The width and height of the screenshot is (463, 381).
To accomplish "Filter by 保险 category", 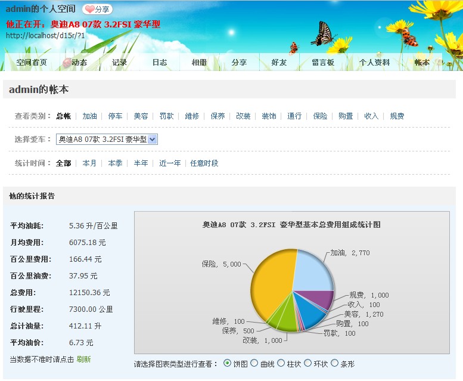I will pyautogui.click(x=321, y=116).
